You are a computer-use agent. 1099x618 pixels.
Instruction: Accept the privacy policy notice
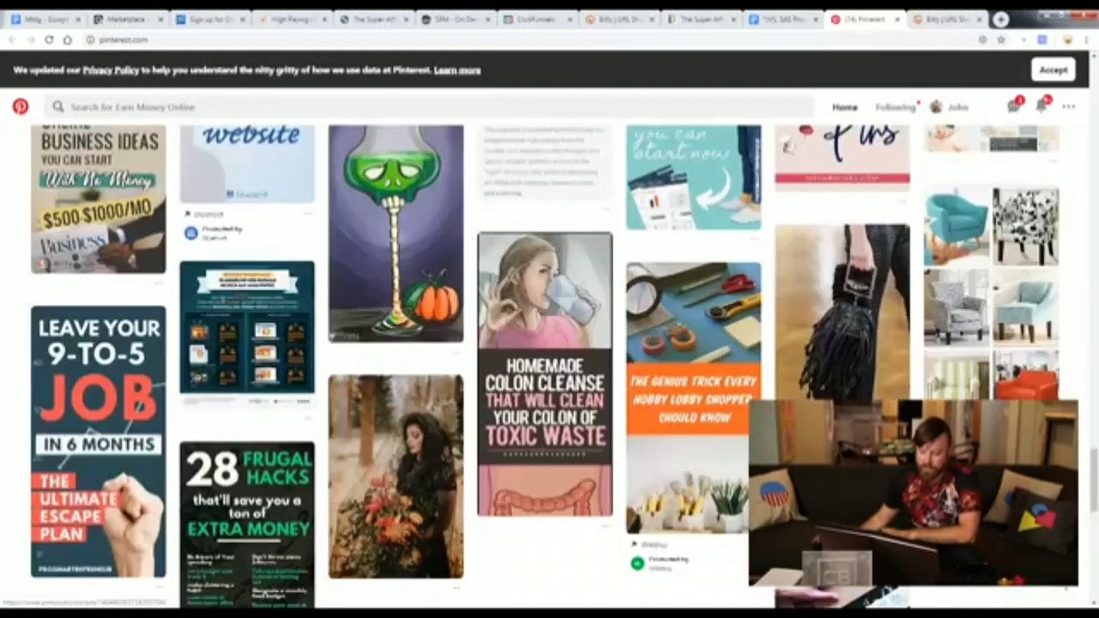point(1053,70)
